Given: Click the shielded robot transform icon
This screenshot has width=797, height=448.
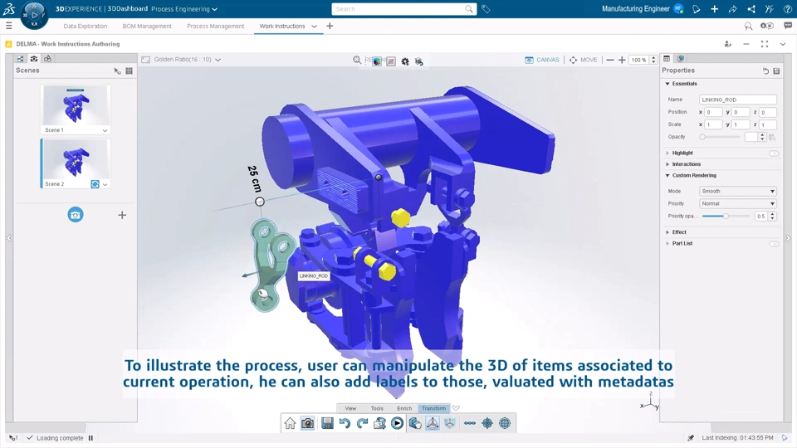Looking at the screenshot, I should click(x=450, y=423).
